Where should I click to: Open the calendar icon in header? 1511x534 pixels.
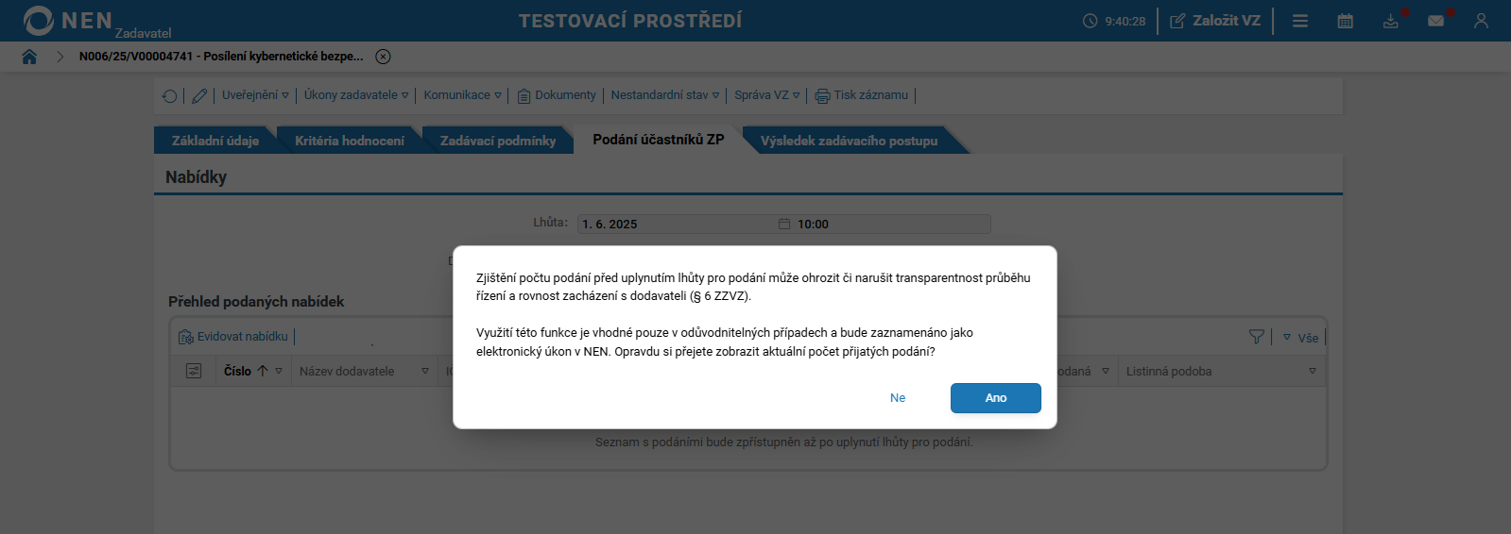coord(1346,21)
